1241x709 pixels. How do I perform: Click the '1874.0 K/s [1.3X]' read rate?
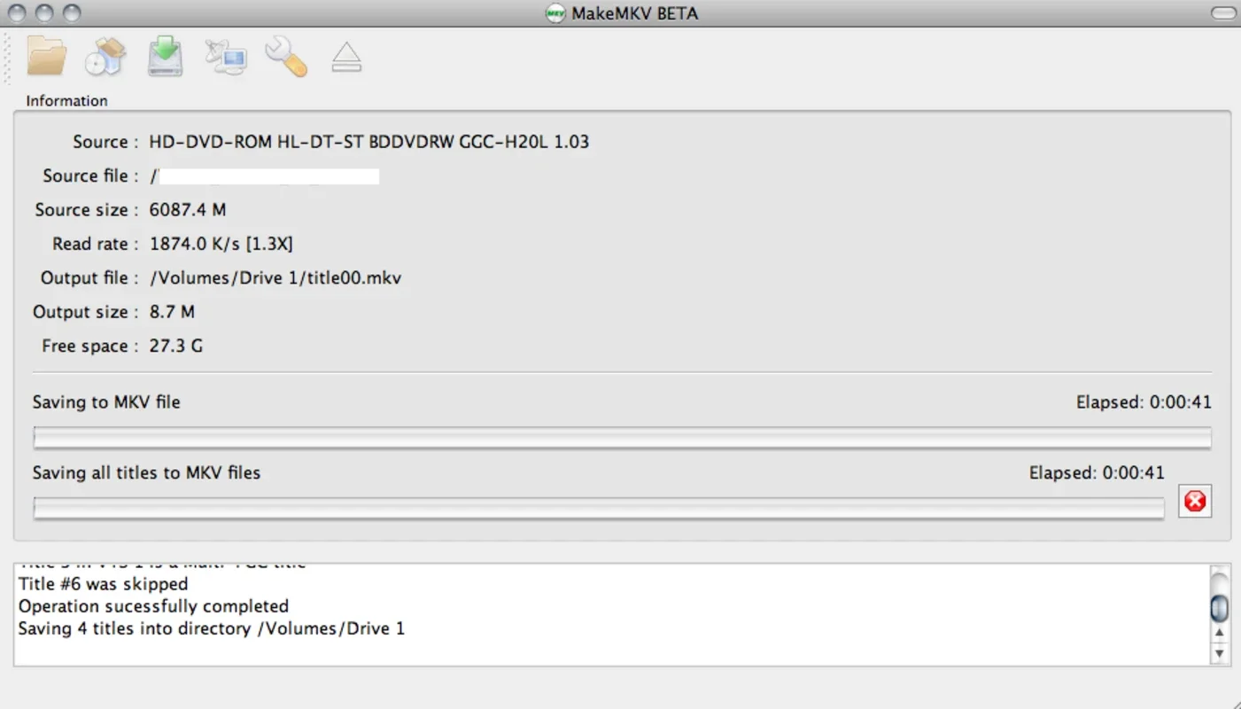[221, 244]
